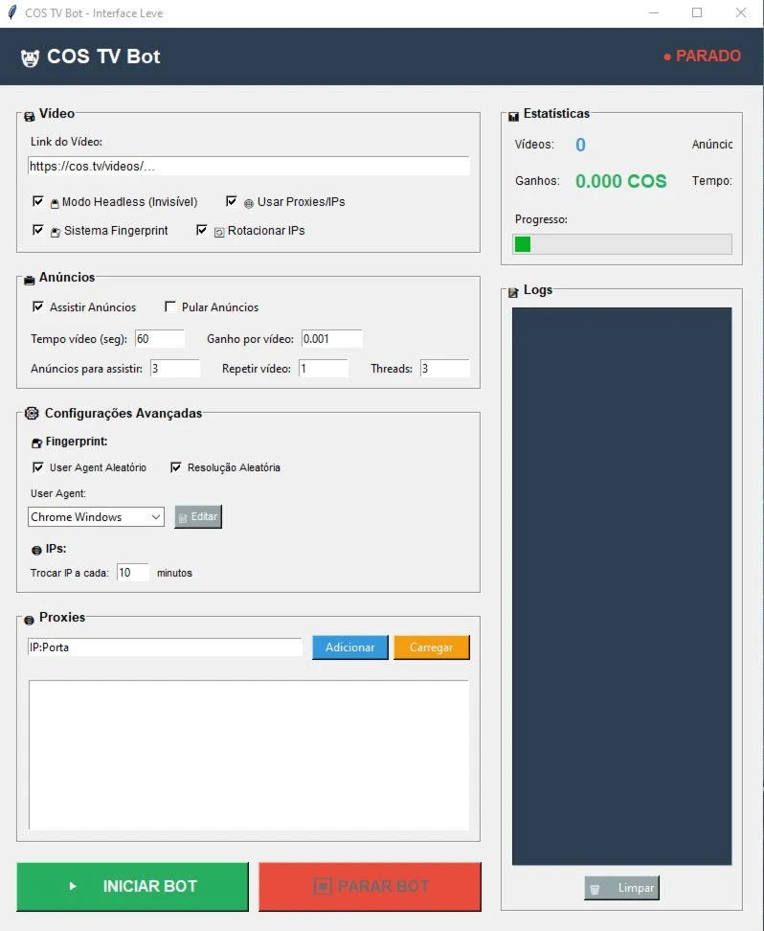The width and height of the screenshot is (764, 931).
Task: Click the PARADO status text
Action: (x=708, y=57)
